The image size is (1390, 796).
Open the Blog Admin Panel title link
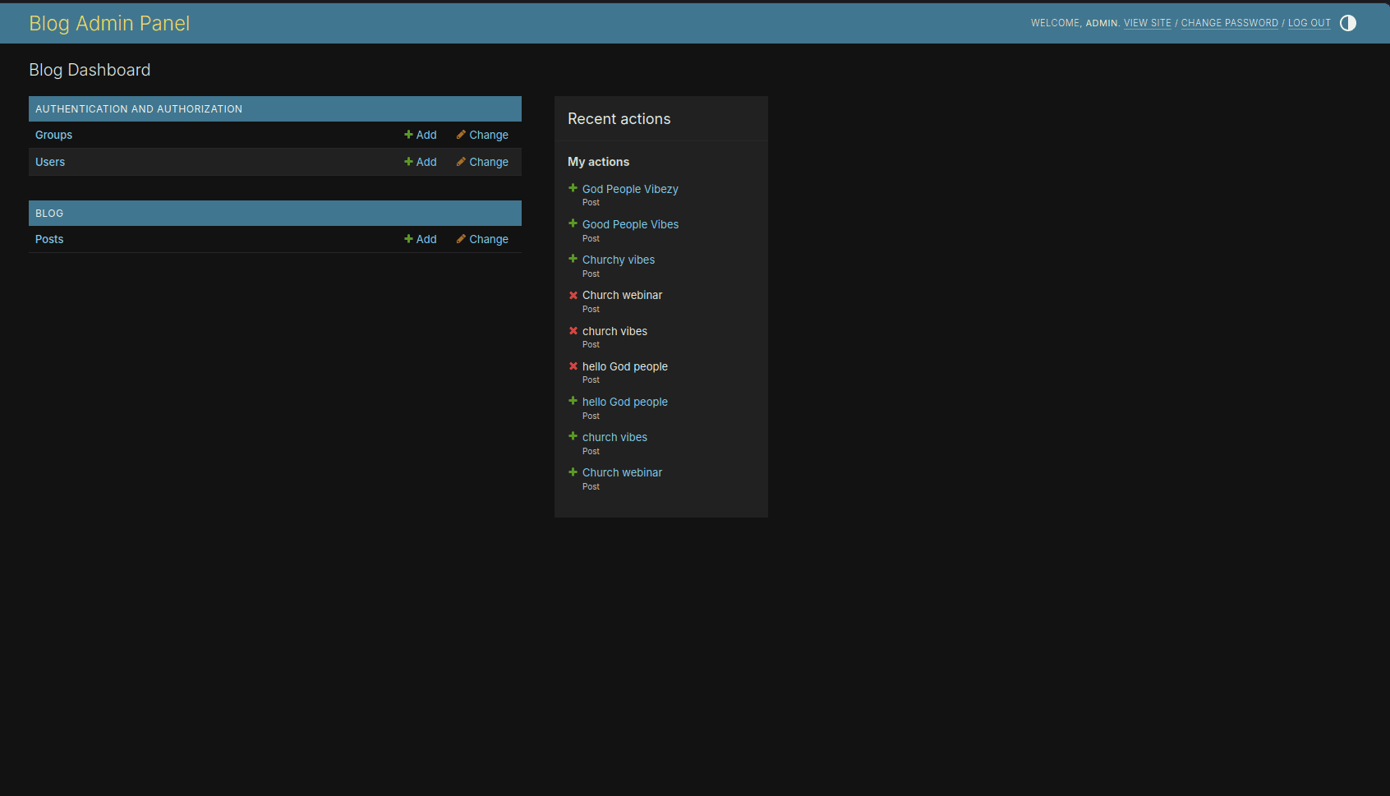point(109,23)
